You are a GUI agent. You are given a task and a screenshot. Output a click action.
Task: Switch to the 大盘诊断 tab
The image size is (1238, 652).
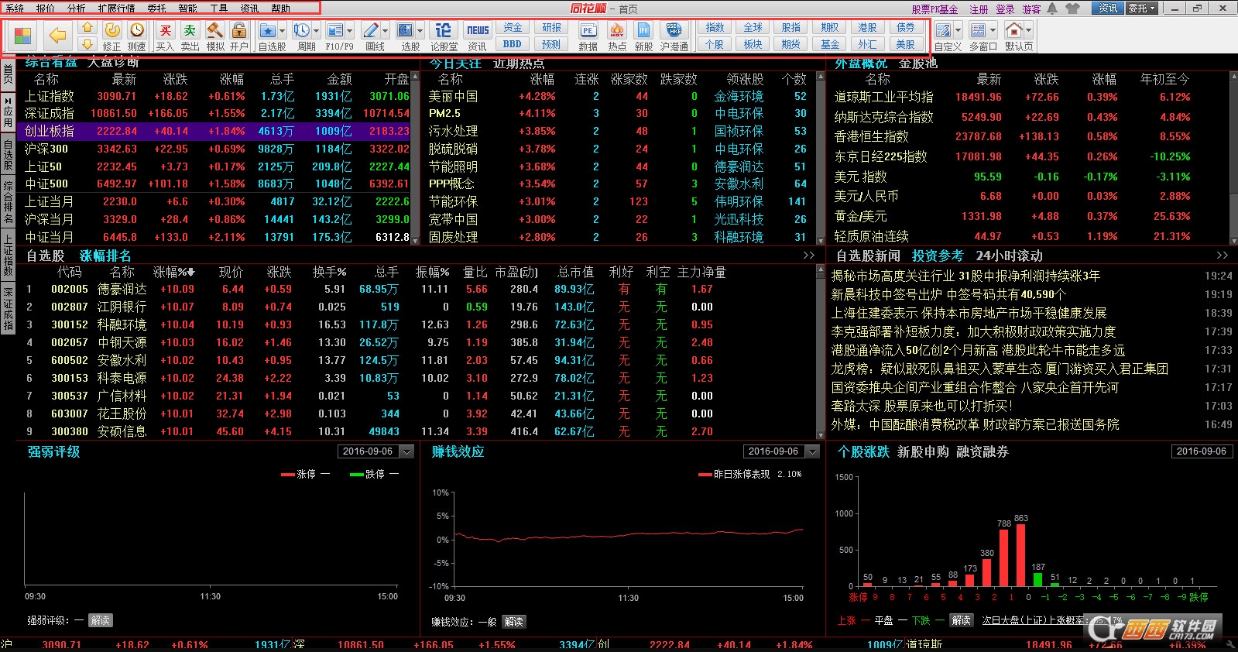point(114,63)
